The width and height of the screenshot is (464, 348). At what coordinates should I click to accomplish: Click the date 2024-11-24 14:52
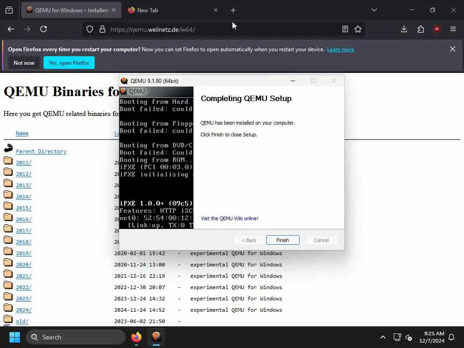pyautogui.click(x=140, y=310)
